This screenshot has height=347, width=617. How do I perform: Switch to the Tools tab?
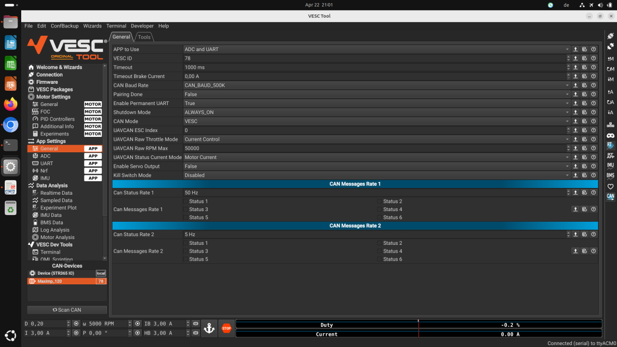click(x=144, y=37)
